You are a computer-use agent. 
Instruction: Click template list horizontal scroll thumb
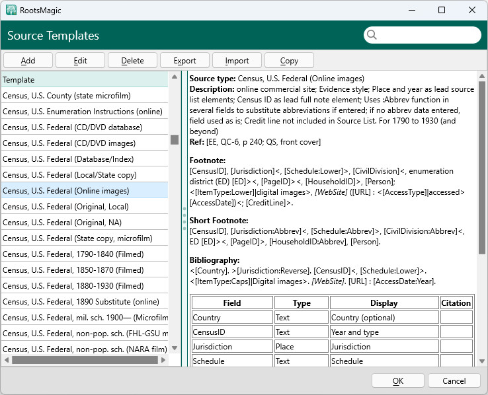coord(85,360)
